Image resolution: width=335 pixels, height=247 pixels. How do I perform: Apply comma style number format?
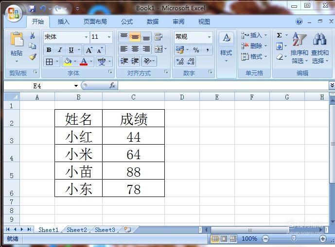207,50
